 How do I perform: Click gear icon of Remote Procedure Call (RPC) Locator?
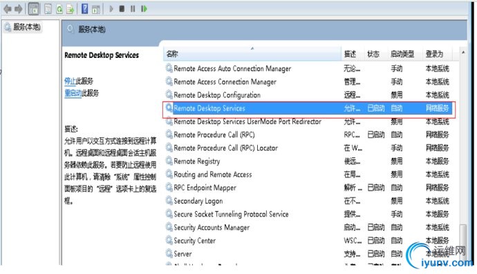[169, 148]
